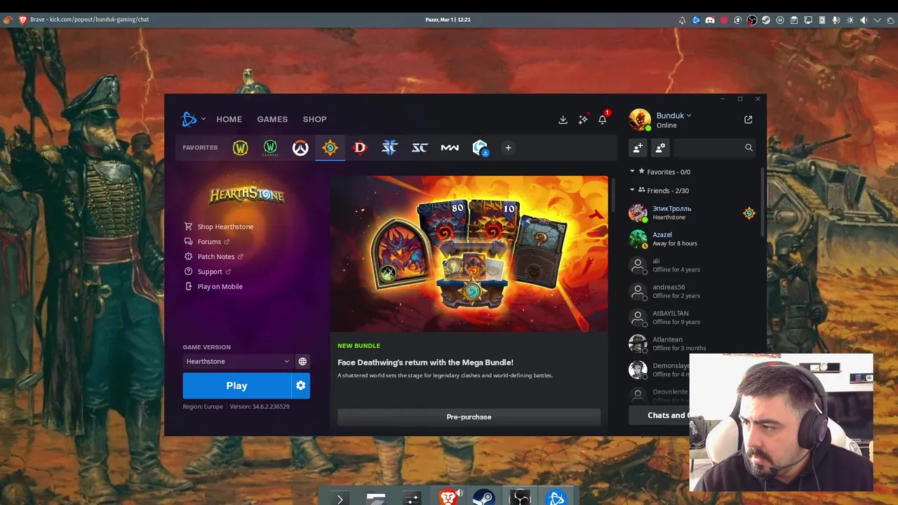898x505 pixels.
Task: Select the Overwatch game icon
Action: tap(300, 148)
